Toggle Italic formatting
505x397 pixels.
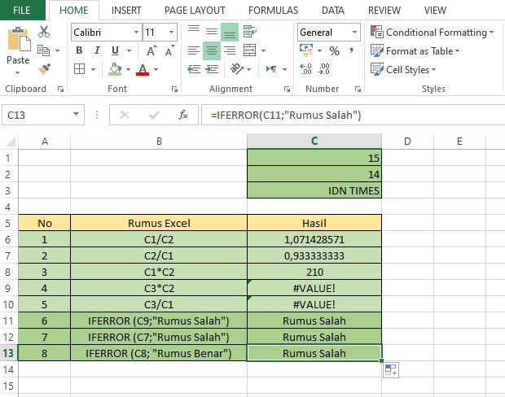coord(97,50)
